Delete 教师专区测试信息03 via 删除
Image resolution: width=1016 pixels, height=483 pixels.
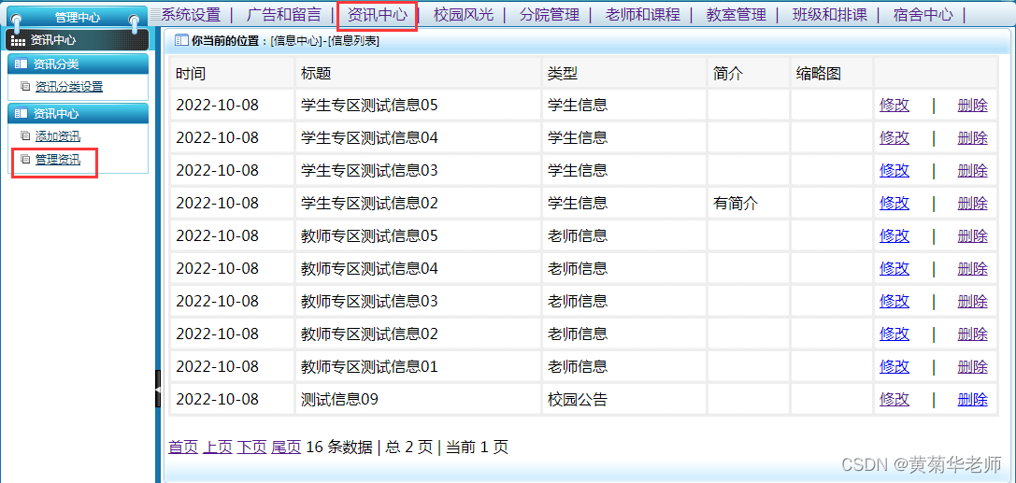[x=973, y=301]
